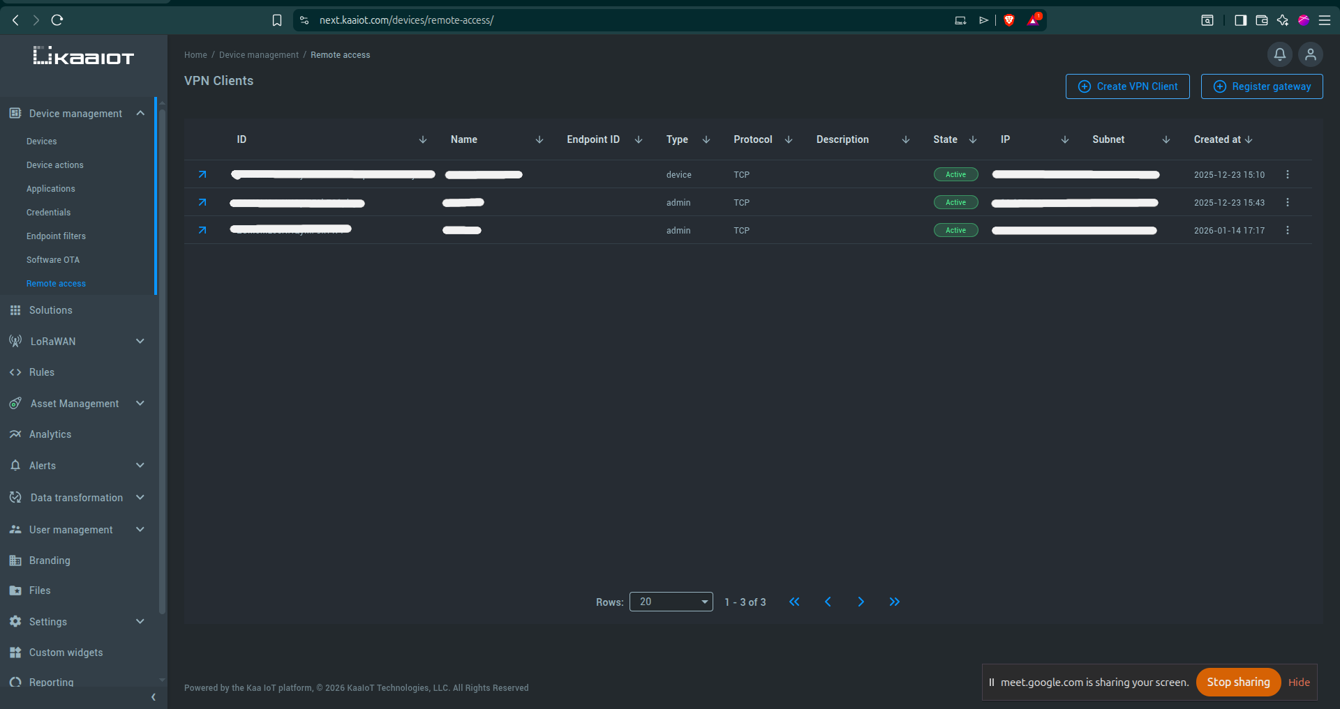
Task: Click the Create VPN Client button
Action: tap(1127, 86)
